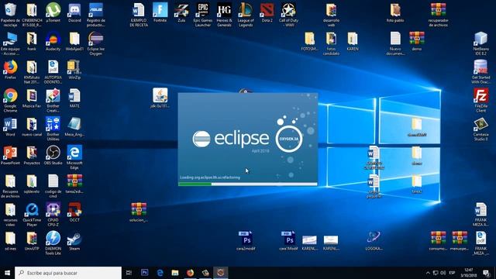Open the Discord desktop shortcut
Viewport: 496px width, 279px height.
[74, 13]
